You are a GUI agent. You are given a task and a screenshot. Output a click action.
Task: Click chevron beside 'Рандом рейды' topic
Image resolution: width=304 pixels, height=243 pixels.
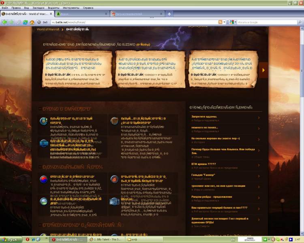pos(259,198)
